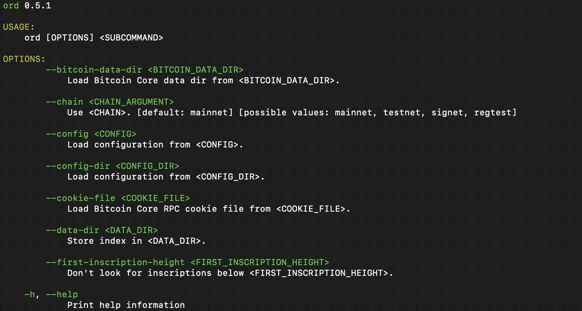
Task: Click the --data-dir flag
Action: tap(72, 230)
